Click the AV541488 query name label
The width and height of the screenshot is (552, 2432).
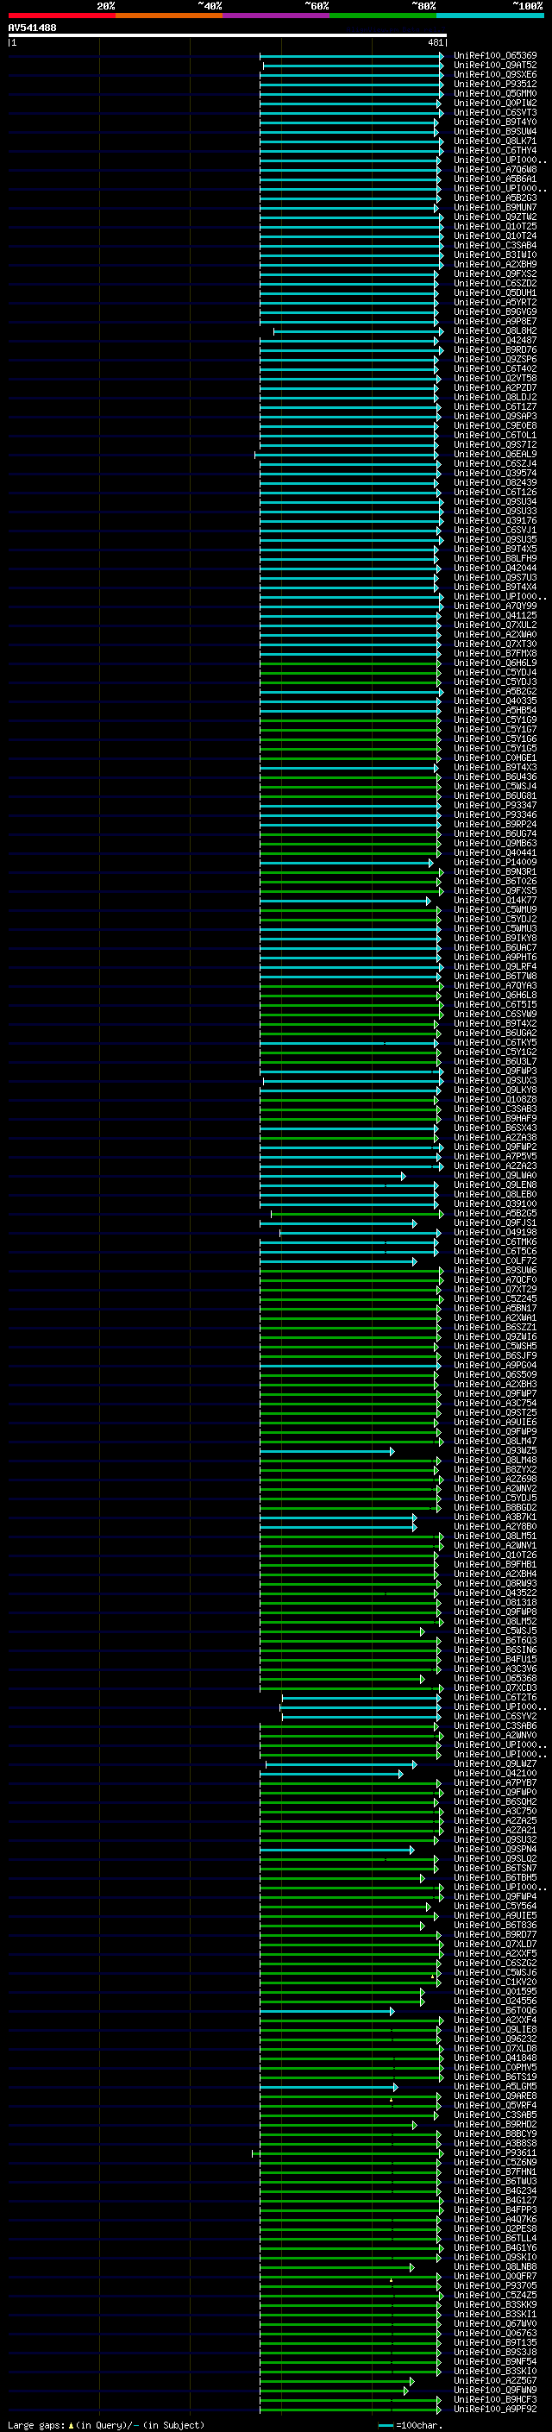tap(32, 28)
